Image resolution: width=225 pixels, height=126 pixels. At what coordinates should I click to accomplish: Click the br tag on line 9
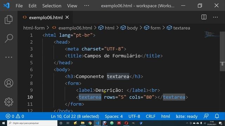pos(154,90)
